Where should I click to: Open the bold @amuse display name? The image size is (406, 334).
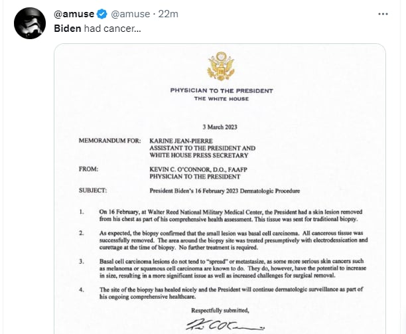(x=74, y=14)
